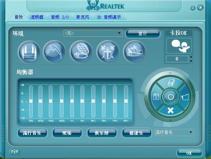Open the folder load preset icon

click(185, 97)
